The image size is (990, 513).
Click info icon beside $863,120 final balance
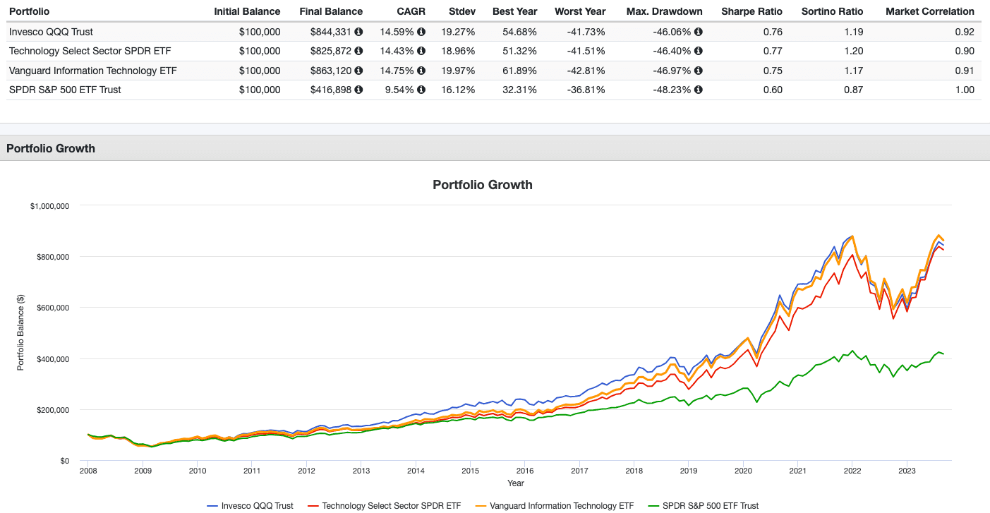point(358,71)
